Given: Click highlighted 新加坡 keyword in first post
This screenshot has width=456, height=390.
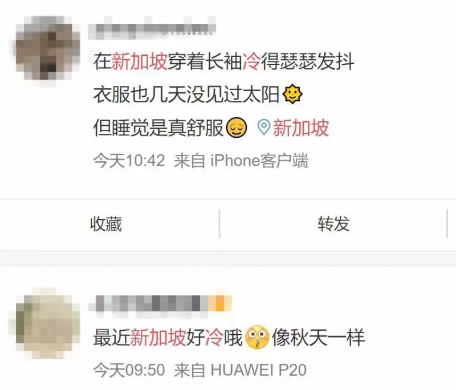Looking at the screenshot, I should coord(139,61).
